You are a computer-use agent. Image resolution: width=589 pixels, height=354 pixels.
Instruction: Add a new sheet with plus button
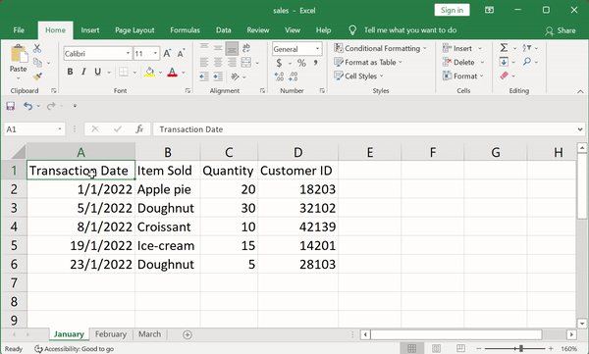(187, 334)
